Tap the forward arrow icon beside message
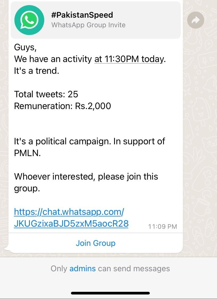Screen dimensions: 217x299 [x=195, y=20]
